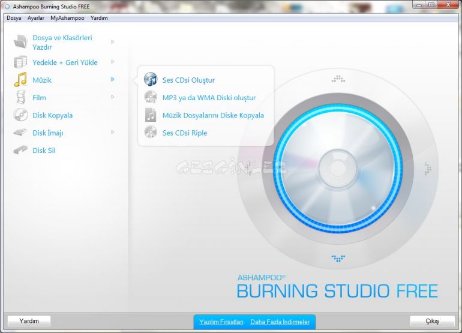Open the Yazılım Fırsatları link
The height and width of the screenshot is (333, 462).
click(221, 322)
